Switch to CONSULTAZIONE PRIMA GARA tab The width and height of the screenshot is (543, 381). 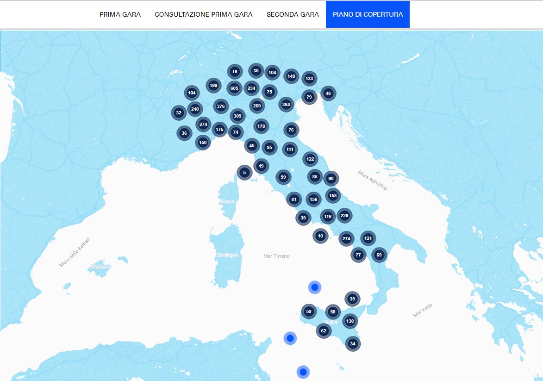pyautogui.click(x=204, y=14)
